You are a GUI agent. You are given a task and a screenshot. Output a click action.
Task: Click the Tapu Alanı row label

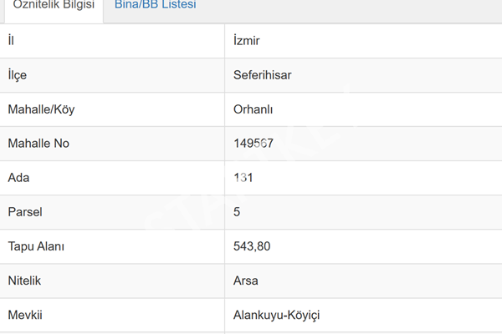click(x=36, y=246)
